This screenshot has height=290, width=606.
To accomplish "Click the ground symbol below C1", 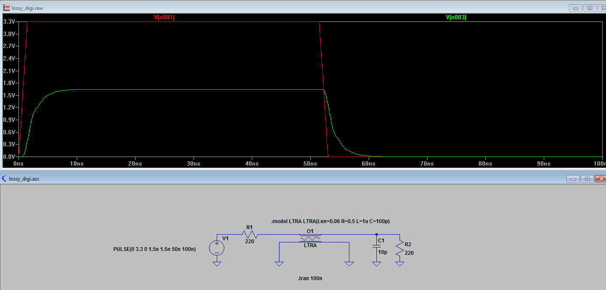I will [x=376, y=264].
